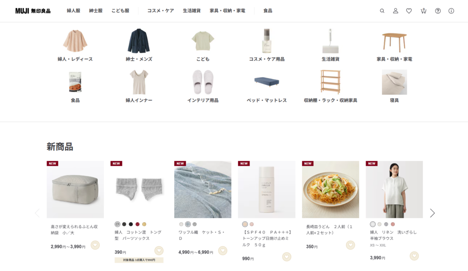This screenshot has height=271, width=468.
Task: Open 婦人服 in top navigation
Action: click(x=74, y=11)
